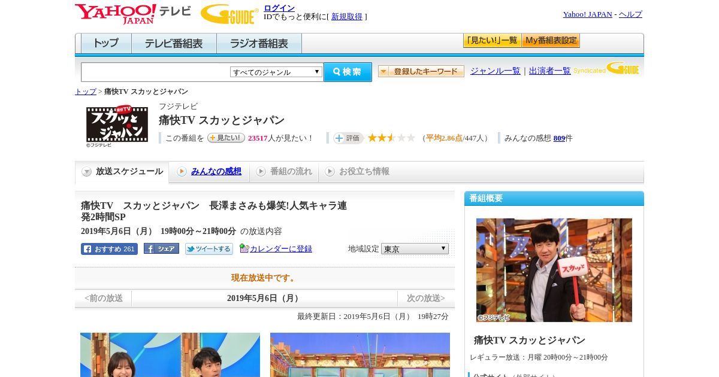The width and height of the screenshot is (719, 377).
Task: Open the 新規取得 registration link
Action: 347,17
